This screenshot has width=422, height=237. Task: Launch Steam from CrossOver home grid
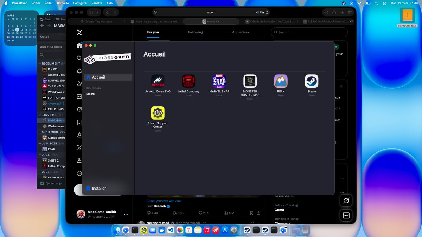pos(312,81)
